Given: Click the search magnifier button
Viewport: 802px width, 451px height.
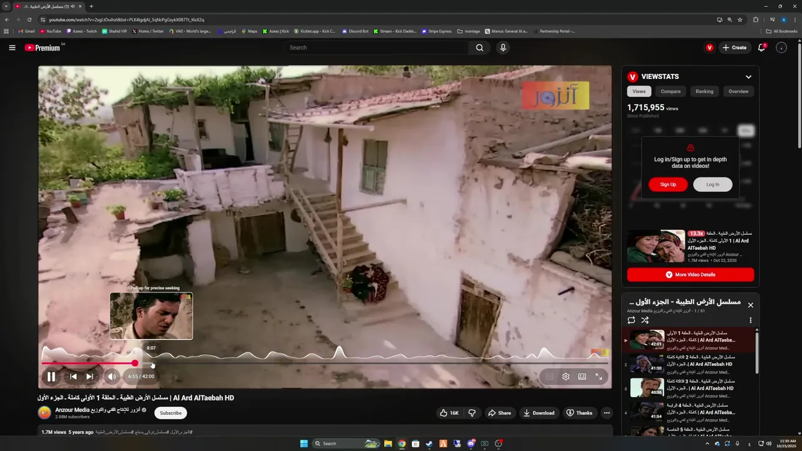Looking at the screenshot, I should pos(479,48).
